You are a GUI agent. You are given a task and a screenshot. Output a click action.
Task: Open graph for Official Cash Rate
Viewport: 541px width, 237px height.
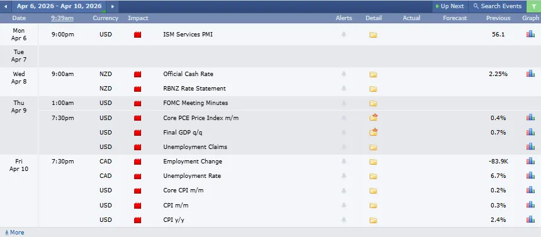point(531,74)
